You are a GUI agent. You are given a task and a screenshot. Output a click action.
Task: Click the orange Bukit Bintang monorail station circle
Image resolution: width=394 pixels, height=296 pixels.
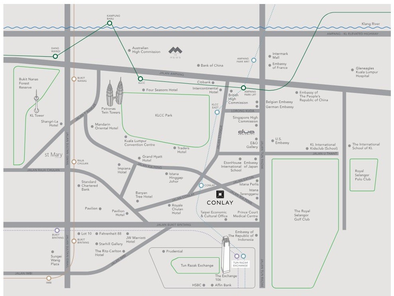(x=74, y=241)
